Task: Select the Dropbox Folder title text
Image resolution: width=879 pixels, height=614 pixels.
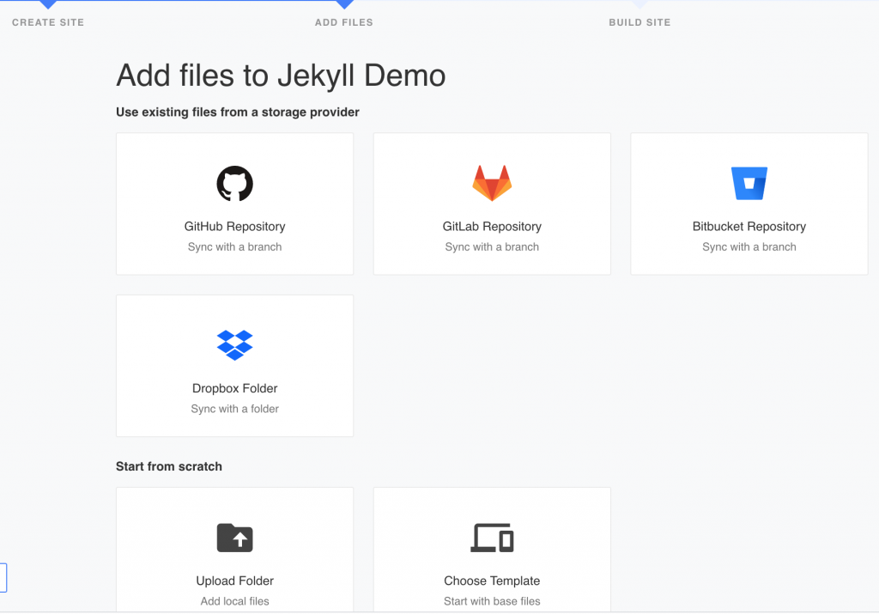Action: coord(235,389)
